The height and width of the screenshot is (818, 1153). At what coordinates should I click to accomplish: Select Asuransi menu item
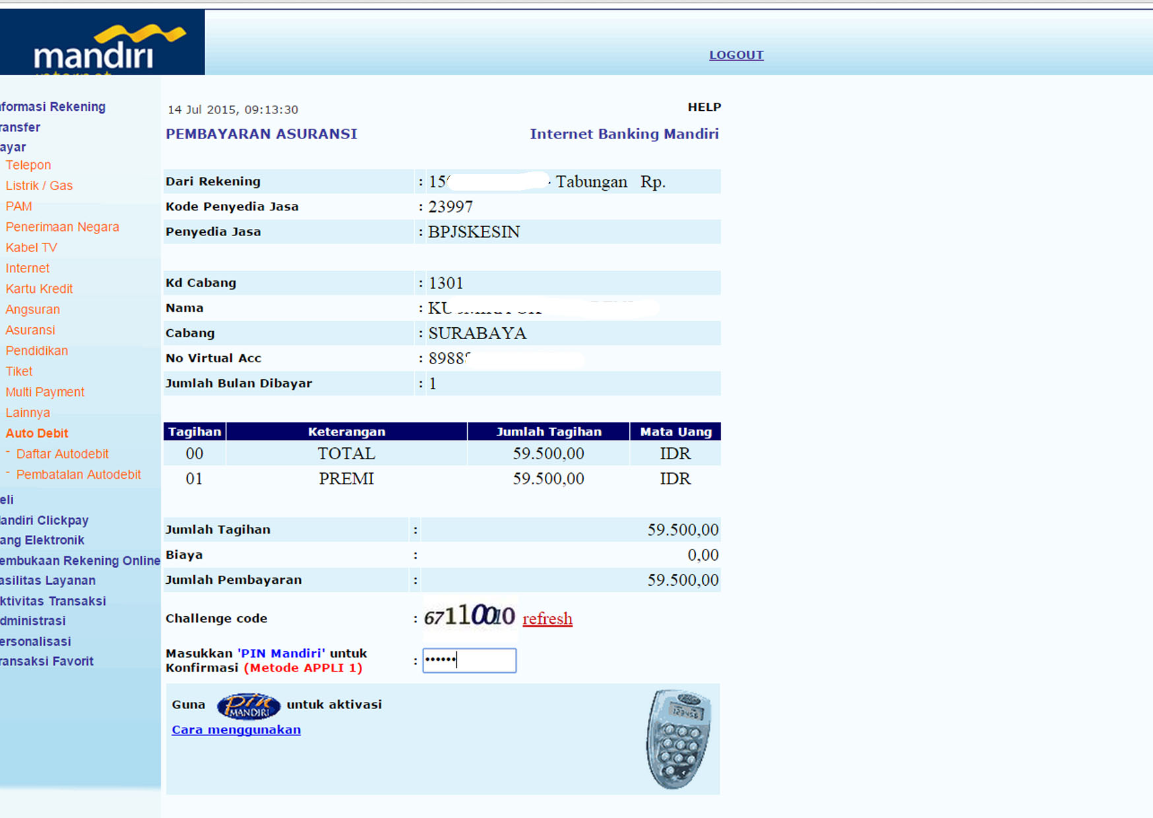(x=30, y=330)
